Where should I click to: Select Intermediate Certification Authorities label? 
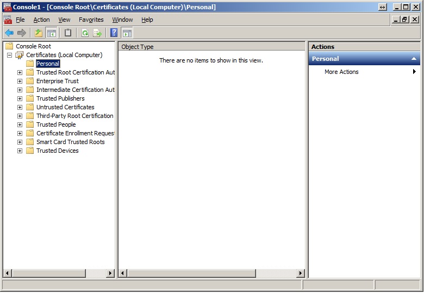click(76, 90)
